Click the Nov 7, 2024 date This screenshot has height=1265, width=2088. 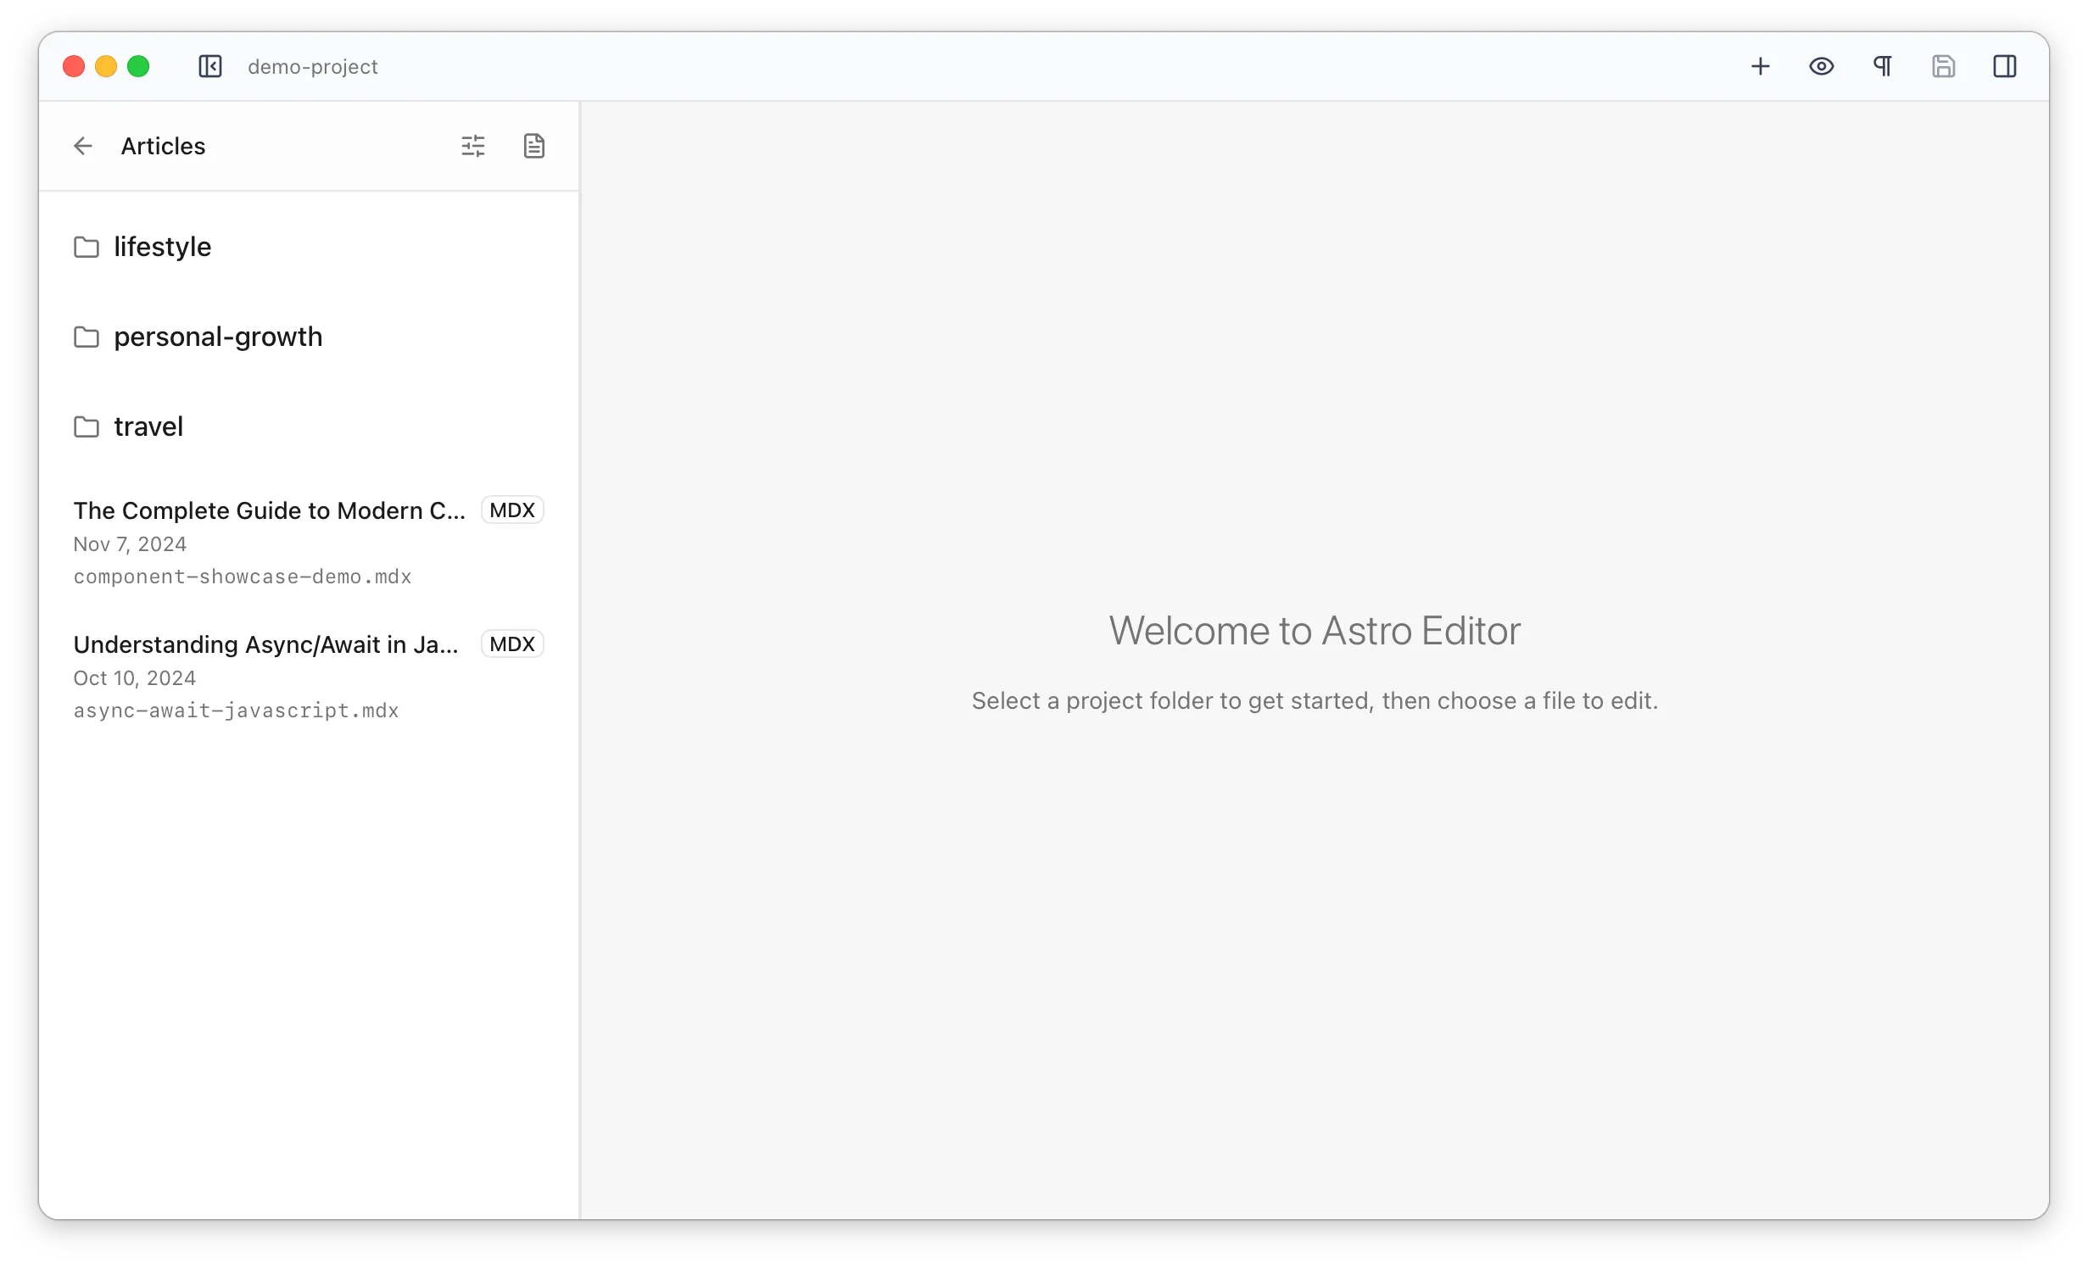point(130,544)
